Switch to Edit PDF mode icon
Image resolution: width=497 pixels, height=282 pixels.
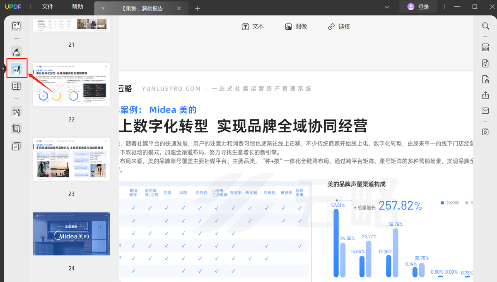tap(17, 69)
